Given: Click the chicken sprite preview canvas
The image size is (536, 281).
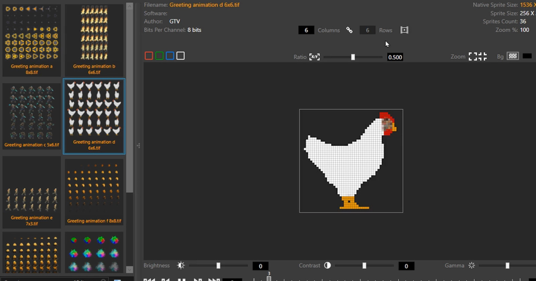Looking at the screenshot, I should coord(351,161).
